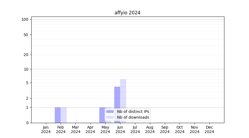Click the 'affyio 2024' chart title
This screenshot has height=138, width=249.
point(127,13)
